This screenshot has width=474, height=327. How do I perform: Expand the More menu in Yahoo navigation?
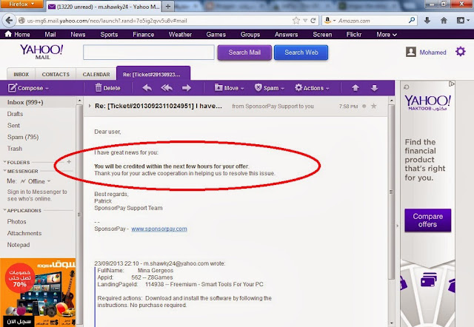pos(387,35)
